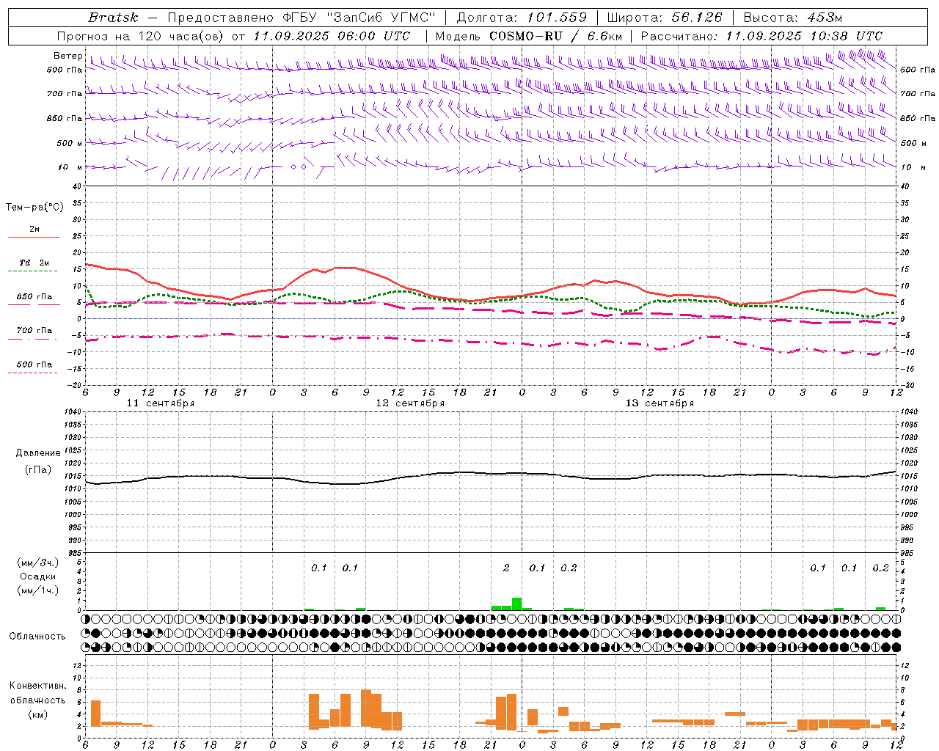Screen dimensions: 939x751
Task: Click the 'Конвективн.' convective cloud label
Action: tap(38, 686)
